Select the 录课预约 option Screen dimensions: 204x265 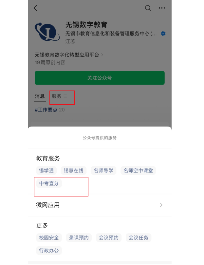(79, 238)
